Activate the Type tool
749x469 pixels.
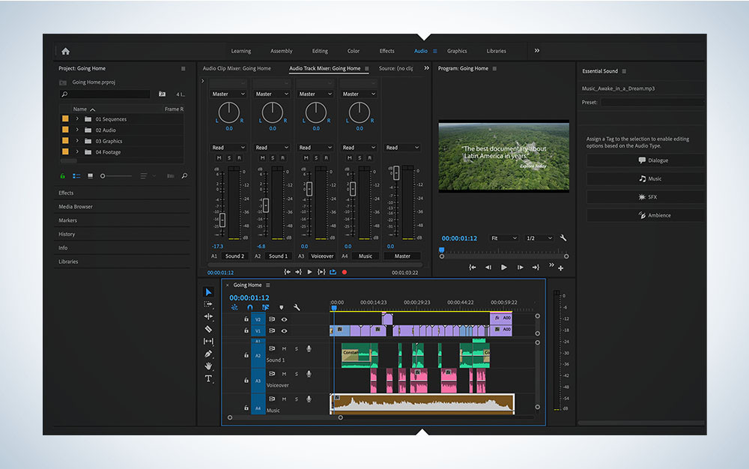click(208, 378)
